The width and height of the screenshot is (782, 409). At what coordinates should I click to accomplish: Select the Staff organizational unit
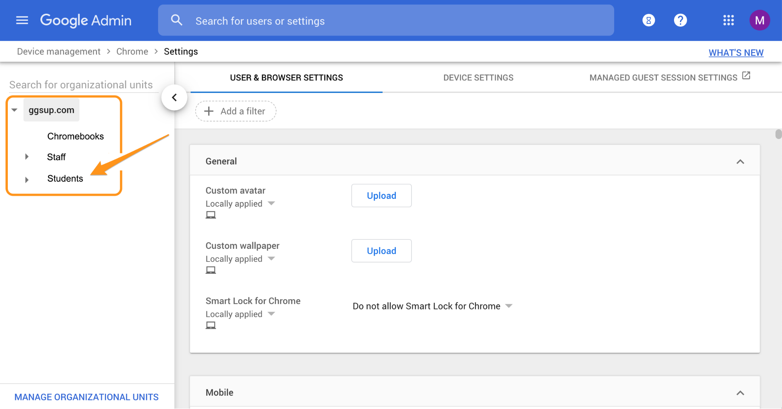click(x=56, y=157)
